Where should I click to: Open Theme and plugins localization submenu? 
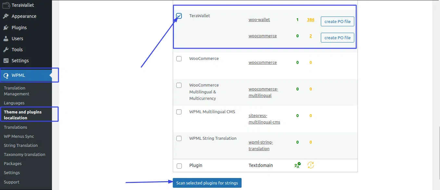(x=23, y=115)
